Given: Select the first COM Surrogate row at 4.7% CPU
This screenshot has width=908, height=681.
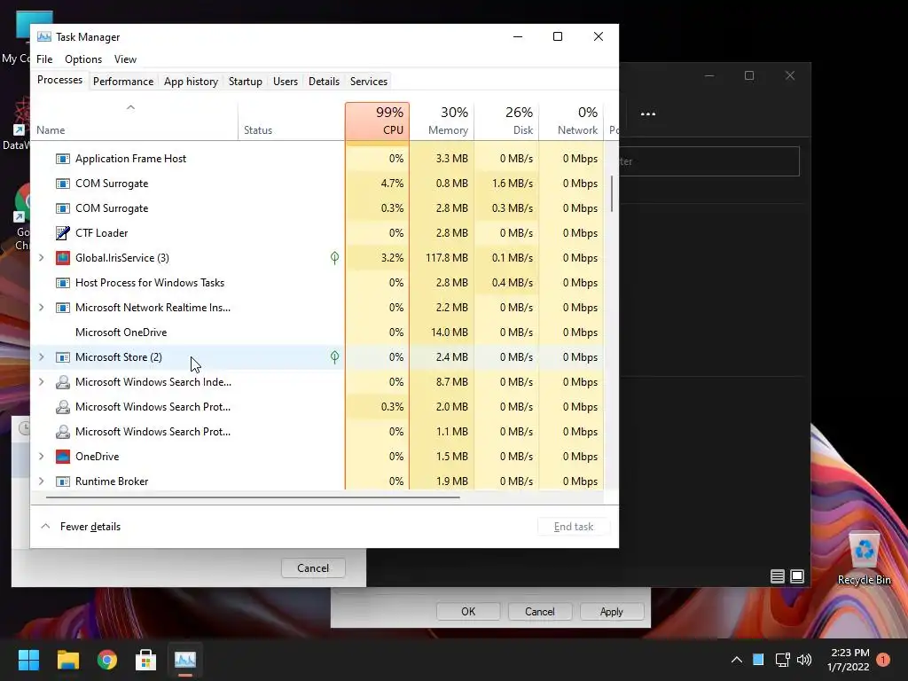Looking at the screenshot, I should (317, 184).
